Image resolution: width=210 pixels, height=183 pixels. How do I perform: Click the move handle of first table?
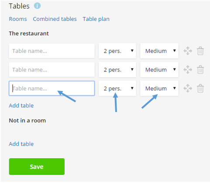[188, 51]
